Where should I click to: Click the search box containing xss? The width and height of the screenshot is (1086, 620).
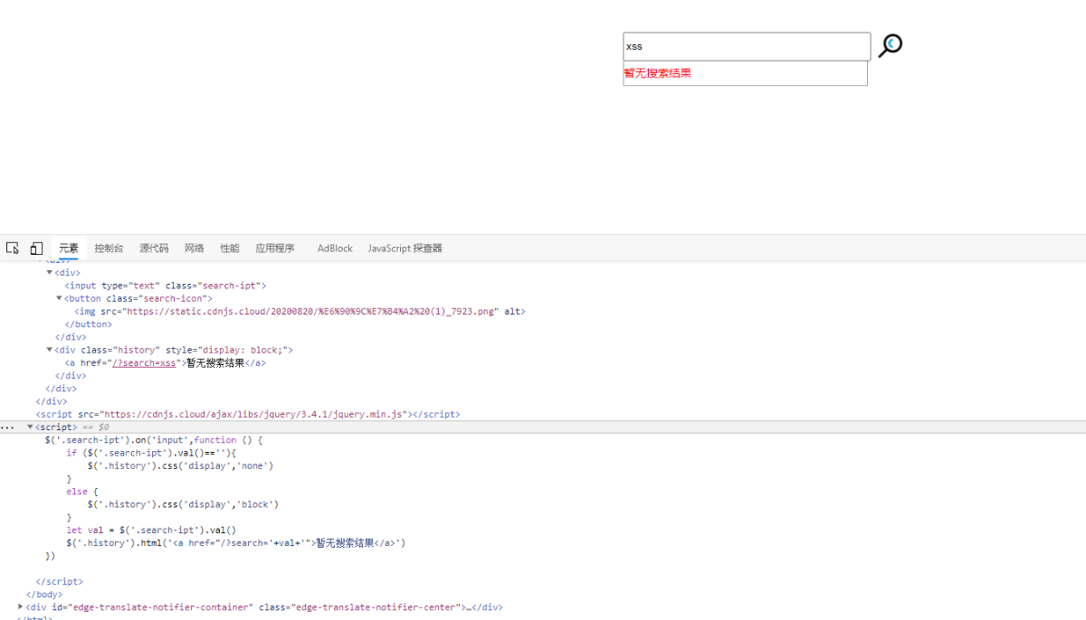click(x=746, y=47)
